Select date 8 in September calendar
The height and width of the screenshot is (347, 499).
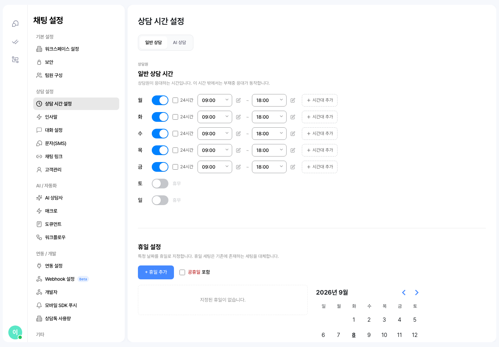coord(354,335)
